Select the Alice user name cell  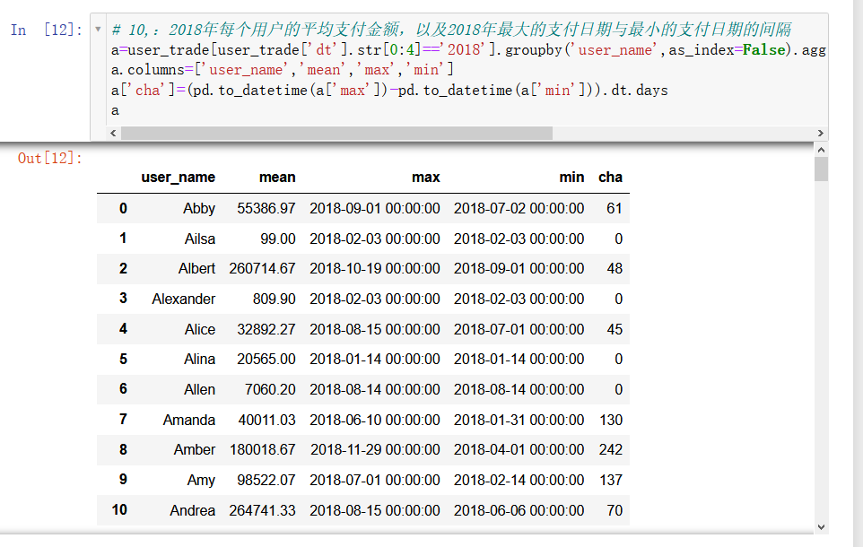pos(200,329)
